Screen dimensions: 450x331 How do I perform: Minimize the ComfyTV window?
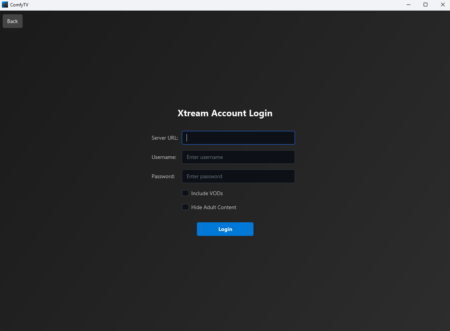pos(409,5)
